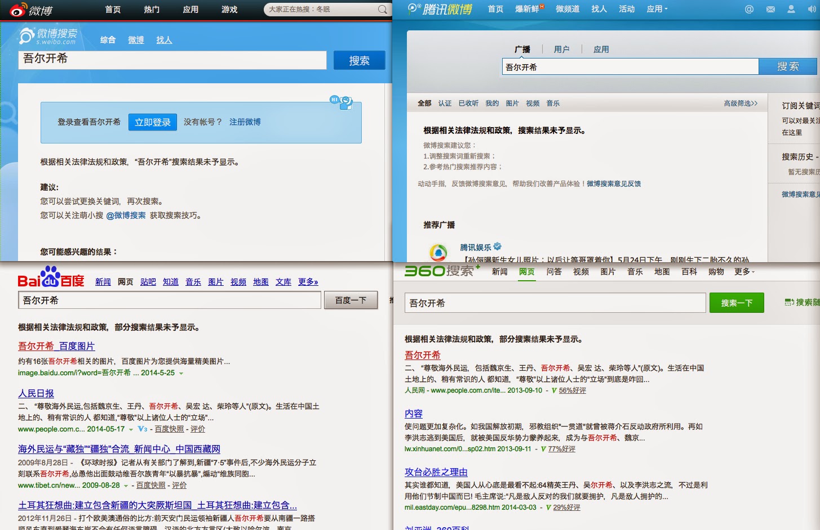Image resolution: width=820 pixels, height=530 pixels.
Task: Click the verified badge beside 腾讯娱乐
Action: point(497,246)
